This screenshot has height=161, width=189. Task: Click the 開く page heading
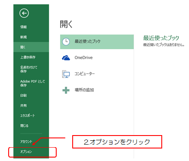(x=66, y=24)
